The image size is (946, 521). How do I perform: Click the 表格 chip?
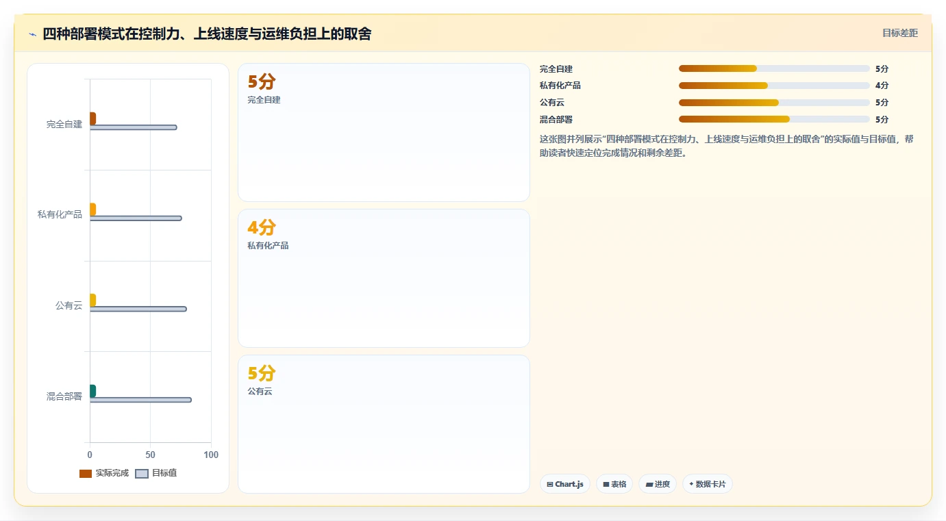614,484
